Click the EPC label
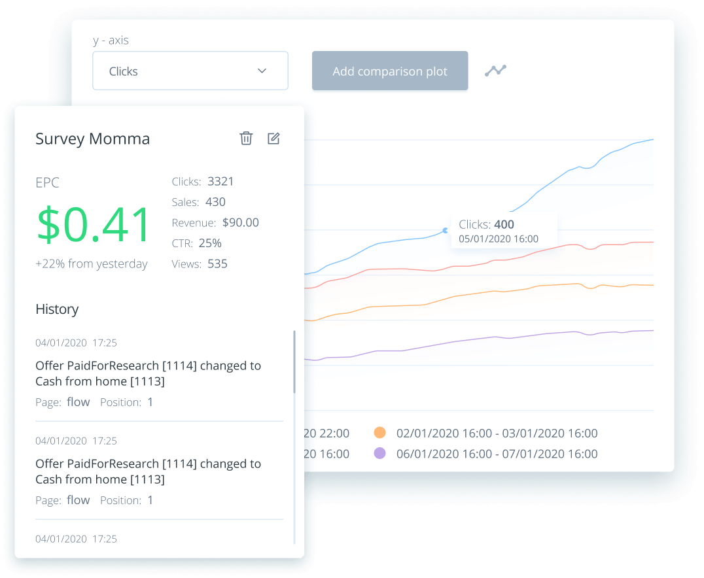Screen dimensions: 704x578 tap(47, 182)
